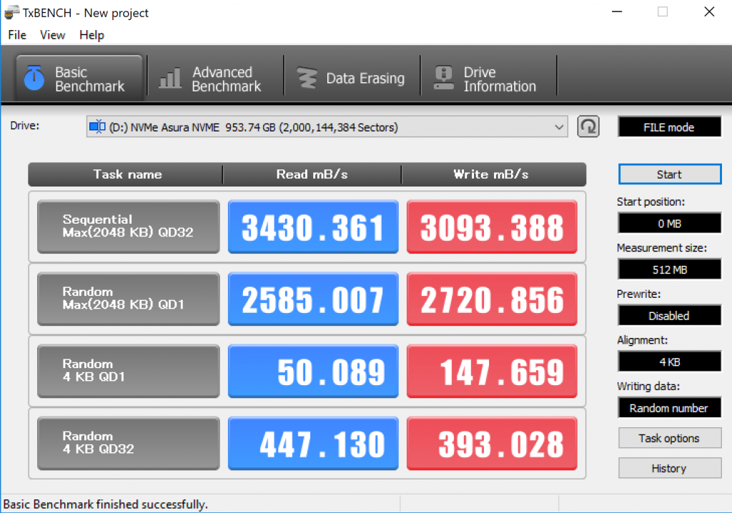Image resolution: width=732 pixels, height=513 pixels.
Task: Click the TxBENCH app icon in title bar
Action: (11, 12)
